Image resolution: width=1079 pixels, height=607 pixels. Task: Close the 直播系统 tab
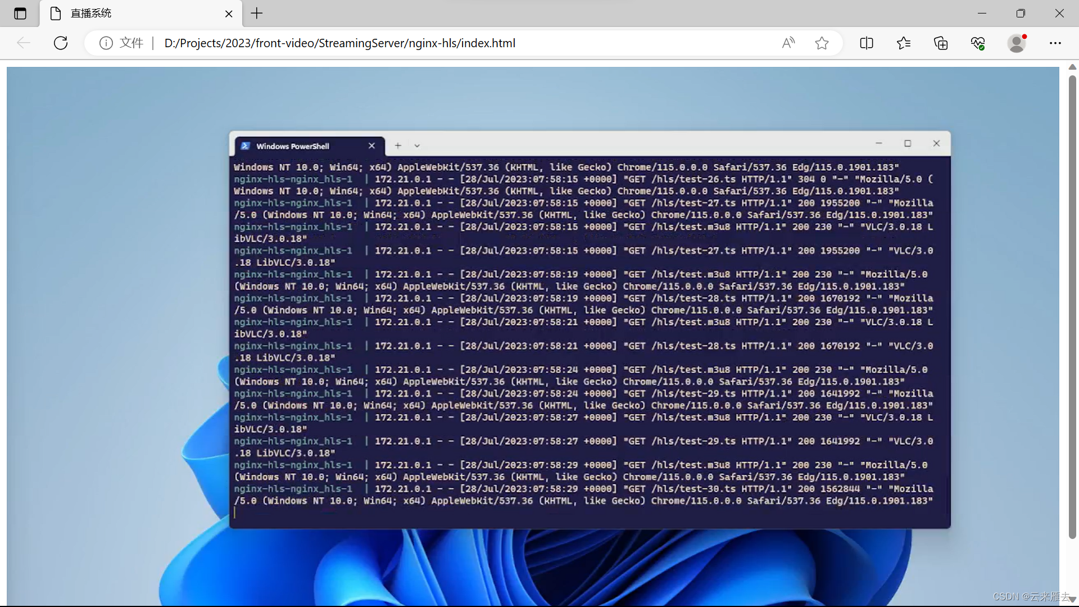229,13
